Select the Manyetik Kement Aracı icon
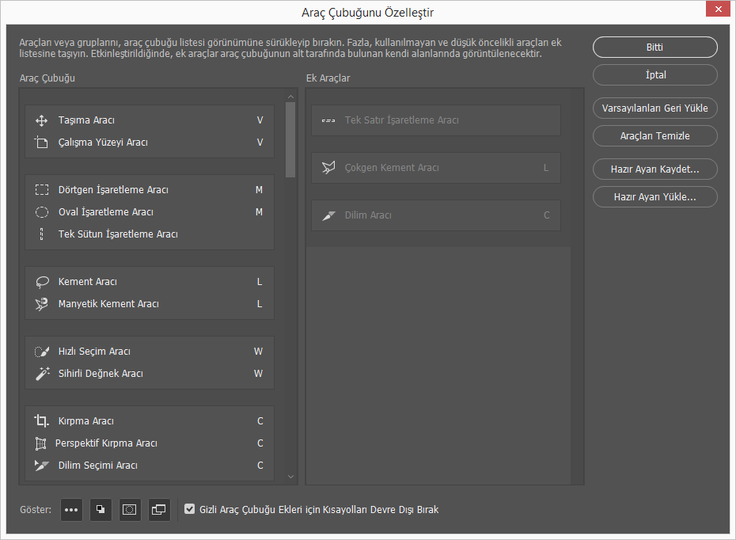Image resolution: width=736 pixels, height=540 pixels. (x=42, y=304)
